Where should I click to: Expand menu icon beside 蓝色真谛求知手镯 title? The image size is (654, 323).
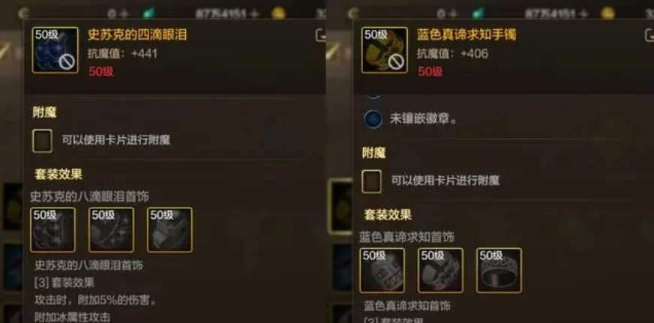pyautogui.click(x=649, y=35)
